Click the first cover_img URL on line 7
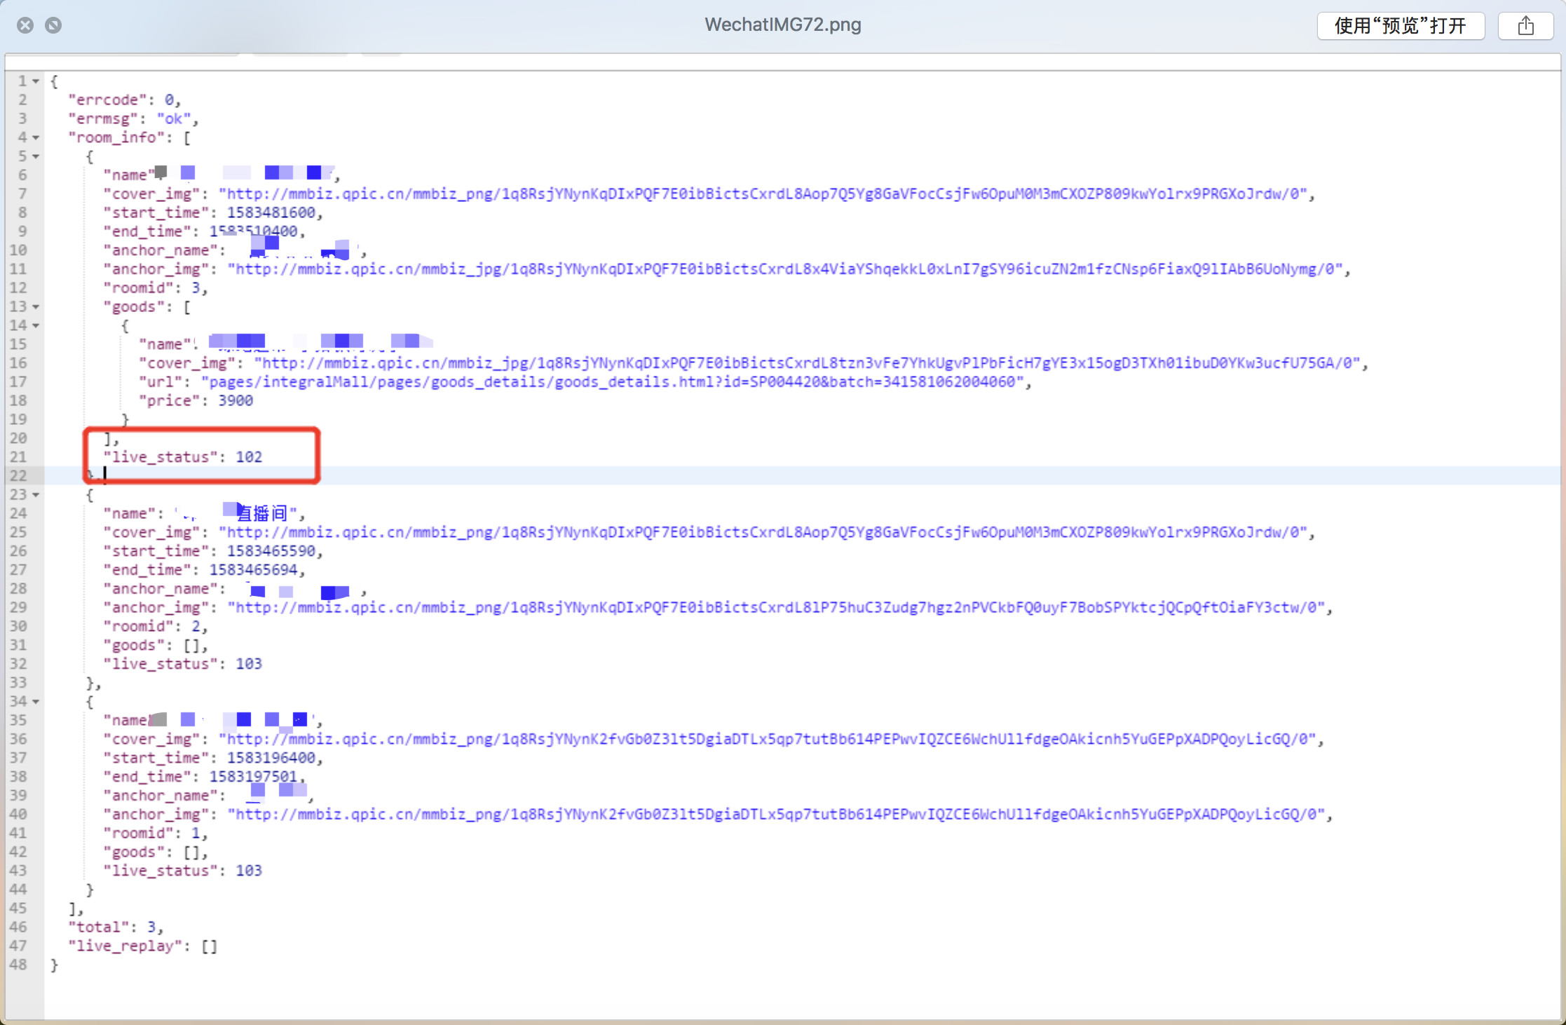This screenshot has height=1025, width=1566. [x=763, y=194]
